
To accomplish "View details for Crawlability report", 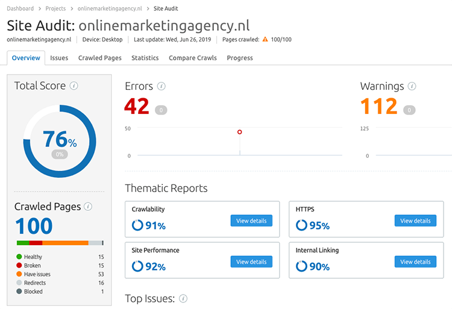I will (251, 220).
